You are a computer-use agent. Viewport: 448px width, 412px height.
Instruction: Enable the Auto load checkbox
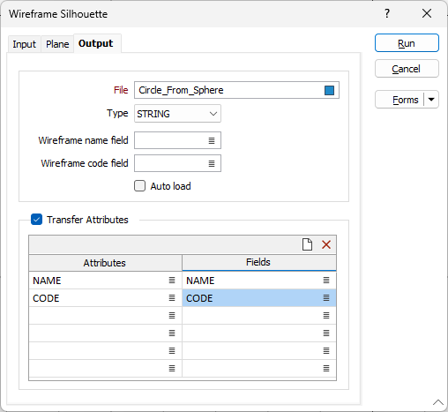(x=139, y=186)
